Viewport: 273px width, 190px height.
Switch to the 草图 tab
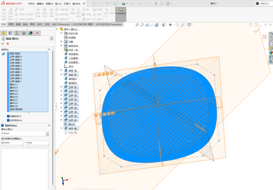11,24
